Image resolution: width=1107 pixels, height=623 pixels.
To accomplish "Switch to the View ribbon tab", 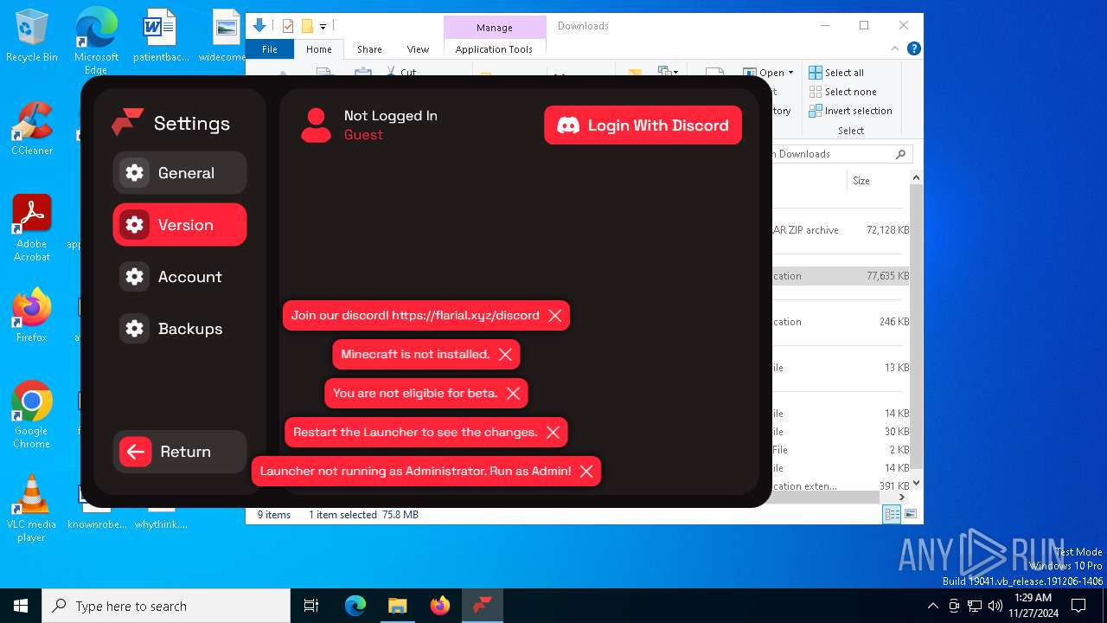I will (418, 49).
